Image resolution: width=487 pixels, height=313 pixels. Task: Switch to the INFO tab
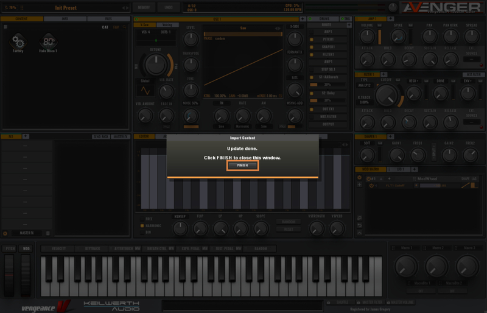(x=65, y=19)
